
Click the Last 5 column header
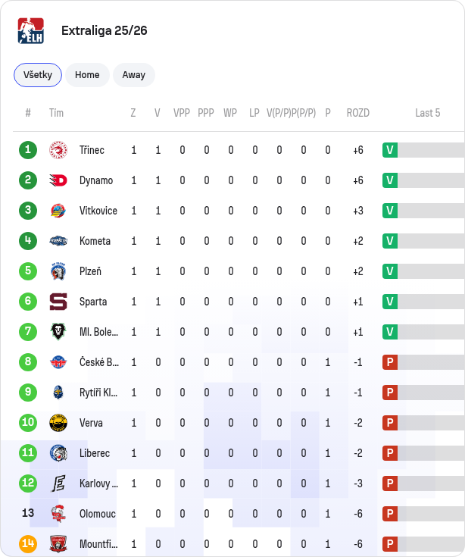point(428,113)
